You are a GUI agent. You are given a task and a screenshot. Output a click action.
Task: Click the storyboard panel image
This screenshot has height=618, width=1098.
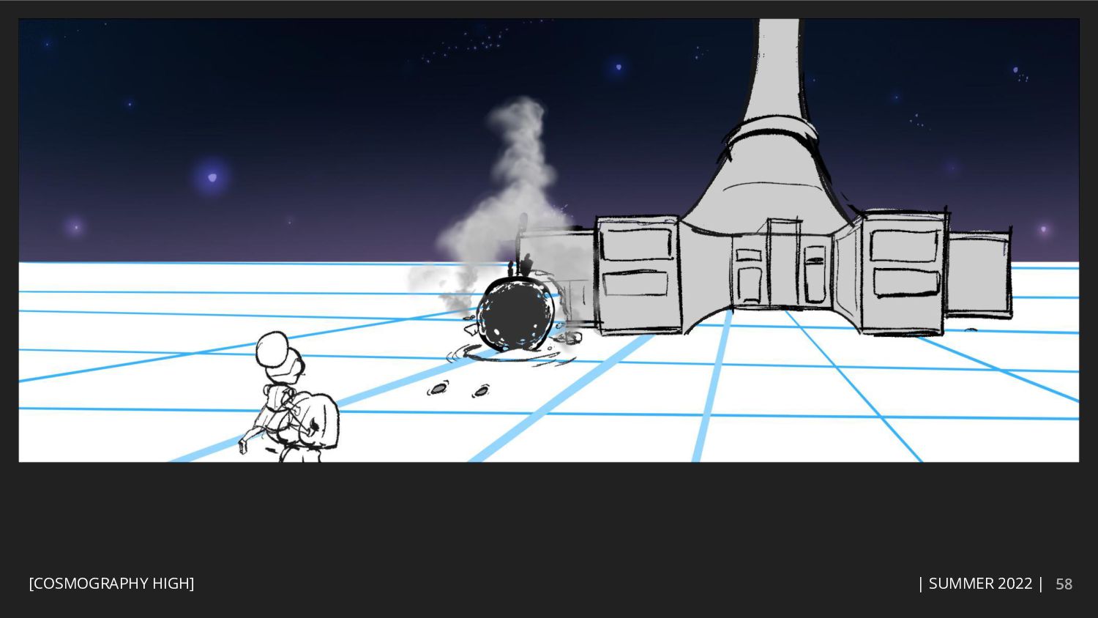(549, 240)
